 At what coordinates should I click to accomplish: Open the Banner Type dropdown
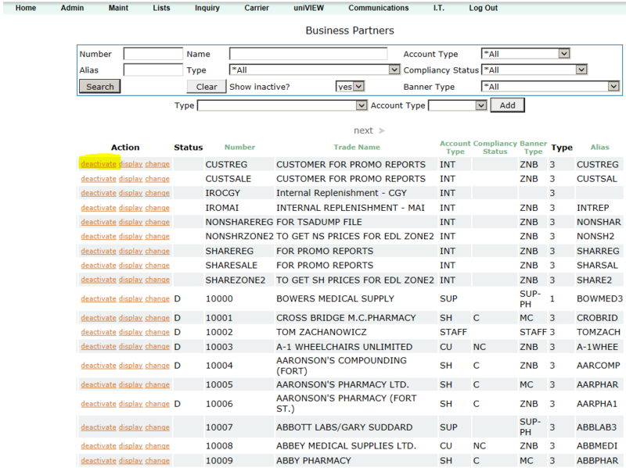[550, 87]
